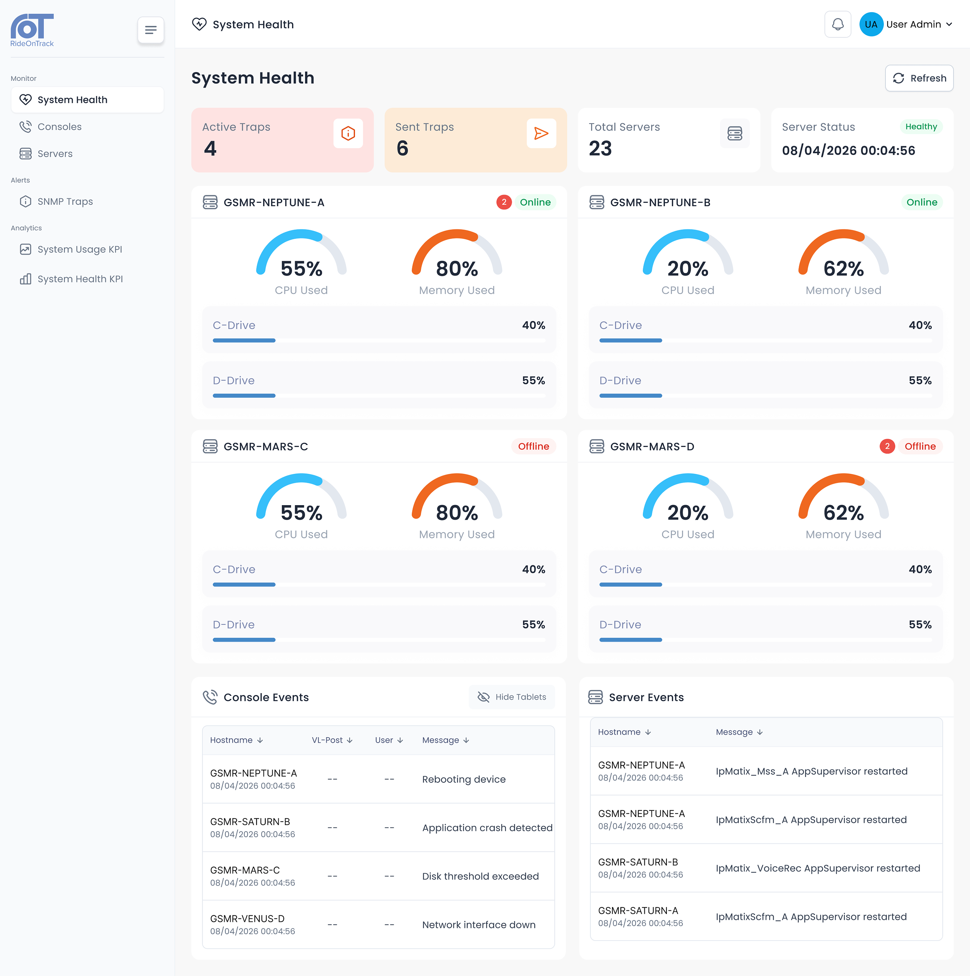Click the Offline badge on GSMR-MARS-D

point(920,446)
